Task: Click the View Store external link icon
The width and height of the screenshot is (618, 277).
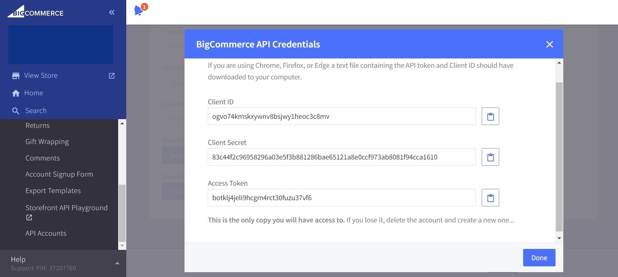Action: 112,76
